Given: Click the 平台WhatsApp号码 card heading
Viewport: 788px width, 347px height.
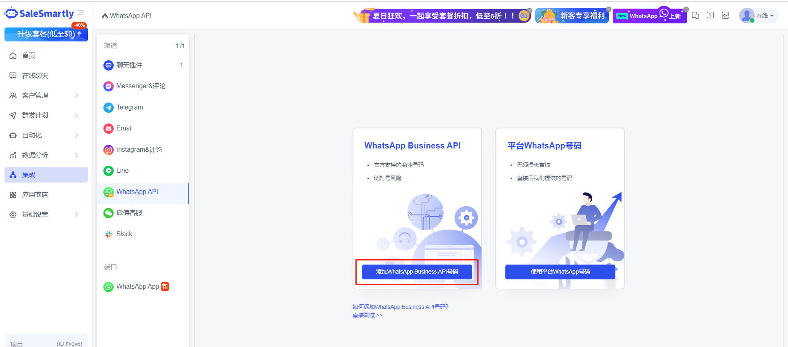Looking at the screenshot, I should click(x=545, y=146).
